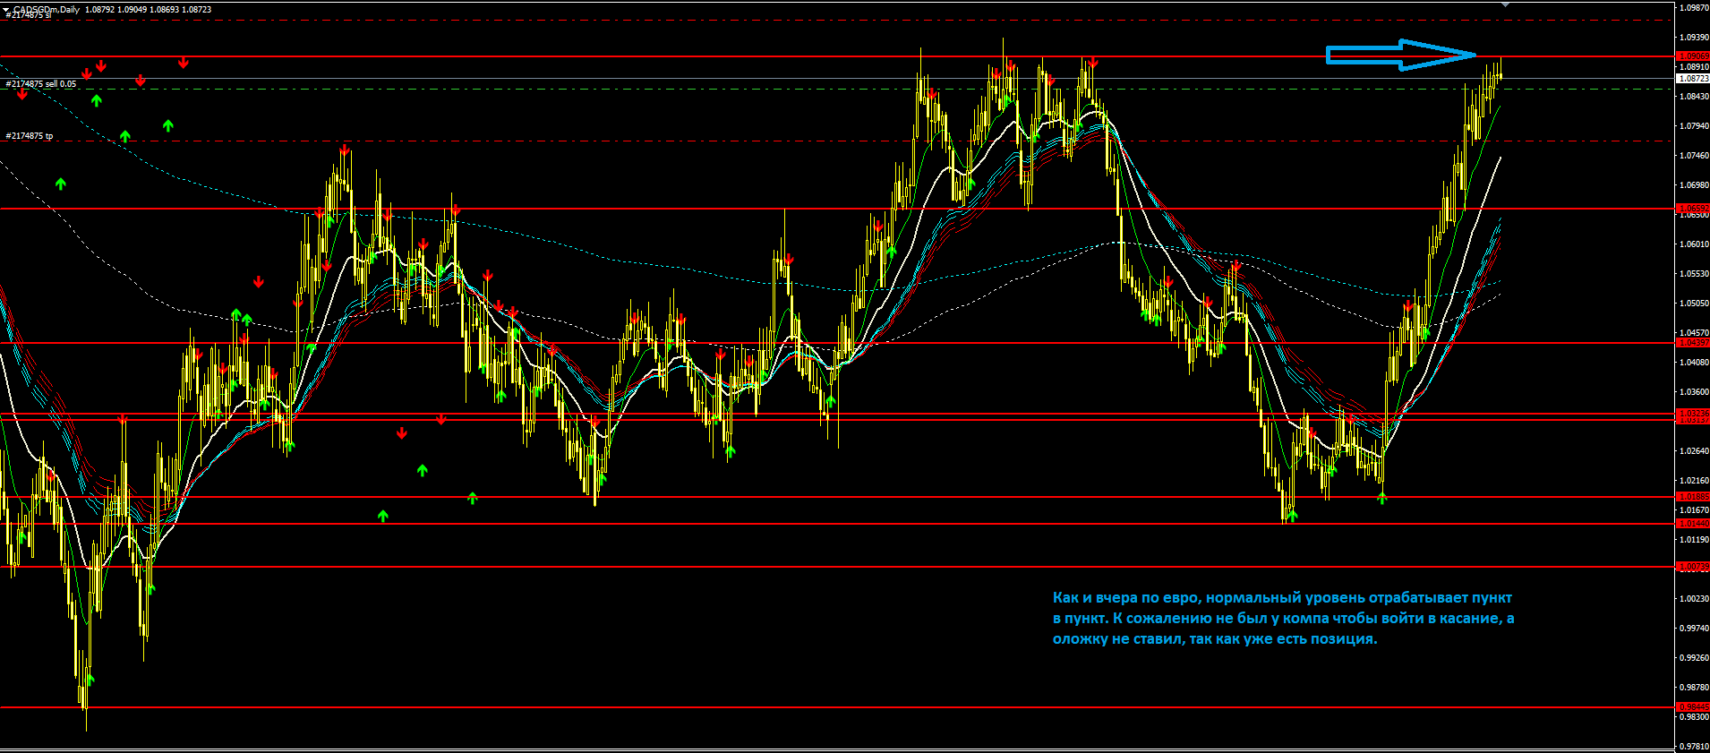Select red level tag 1.01440
The width and height of the screenshot is (1710, 753).
pos(1692,524)
